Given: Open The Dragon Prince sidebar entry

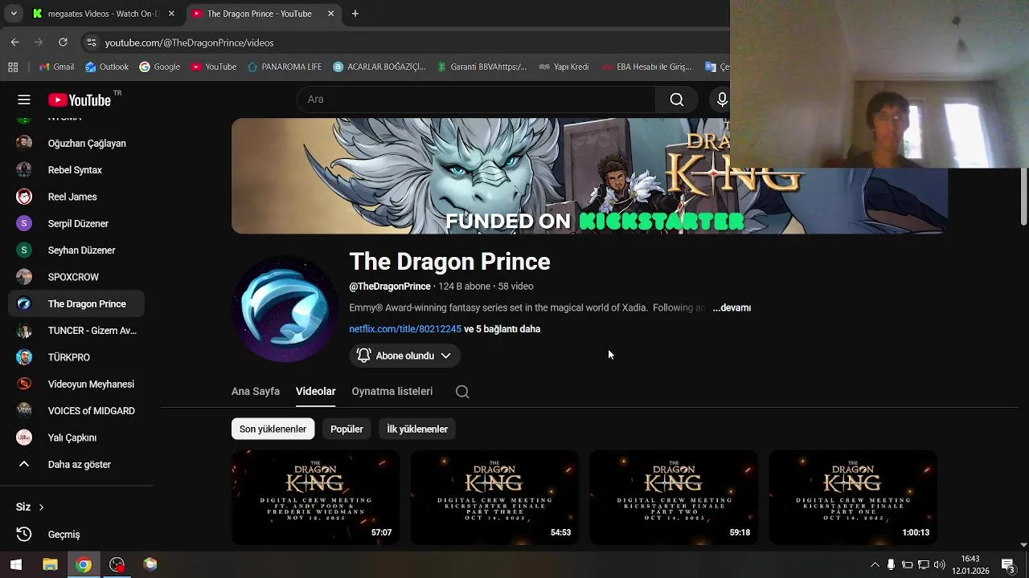Looking at the screenshot, I should 76,304.
